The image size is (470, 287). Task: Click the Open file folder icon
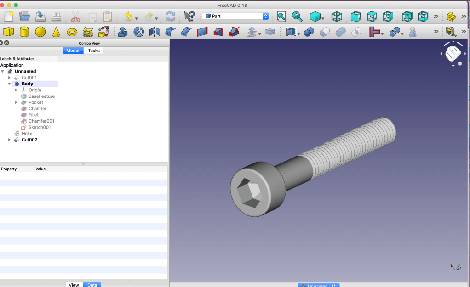coord(24,17)
